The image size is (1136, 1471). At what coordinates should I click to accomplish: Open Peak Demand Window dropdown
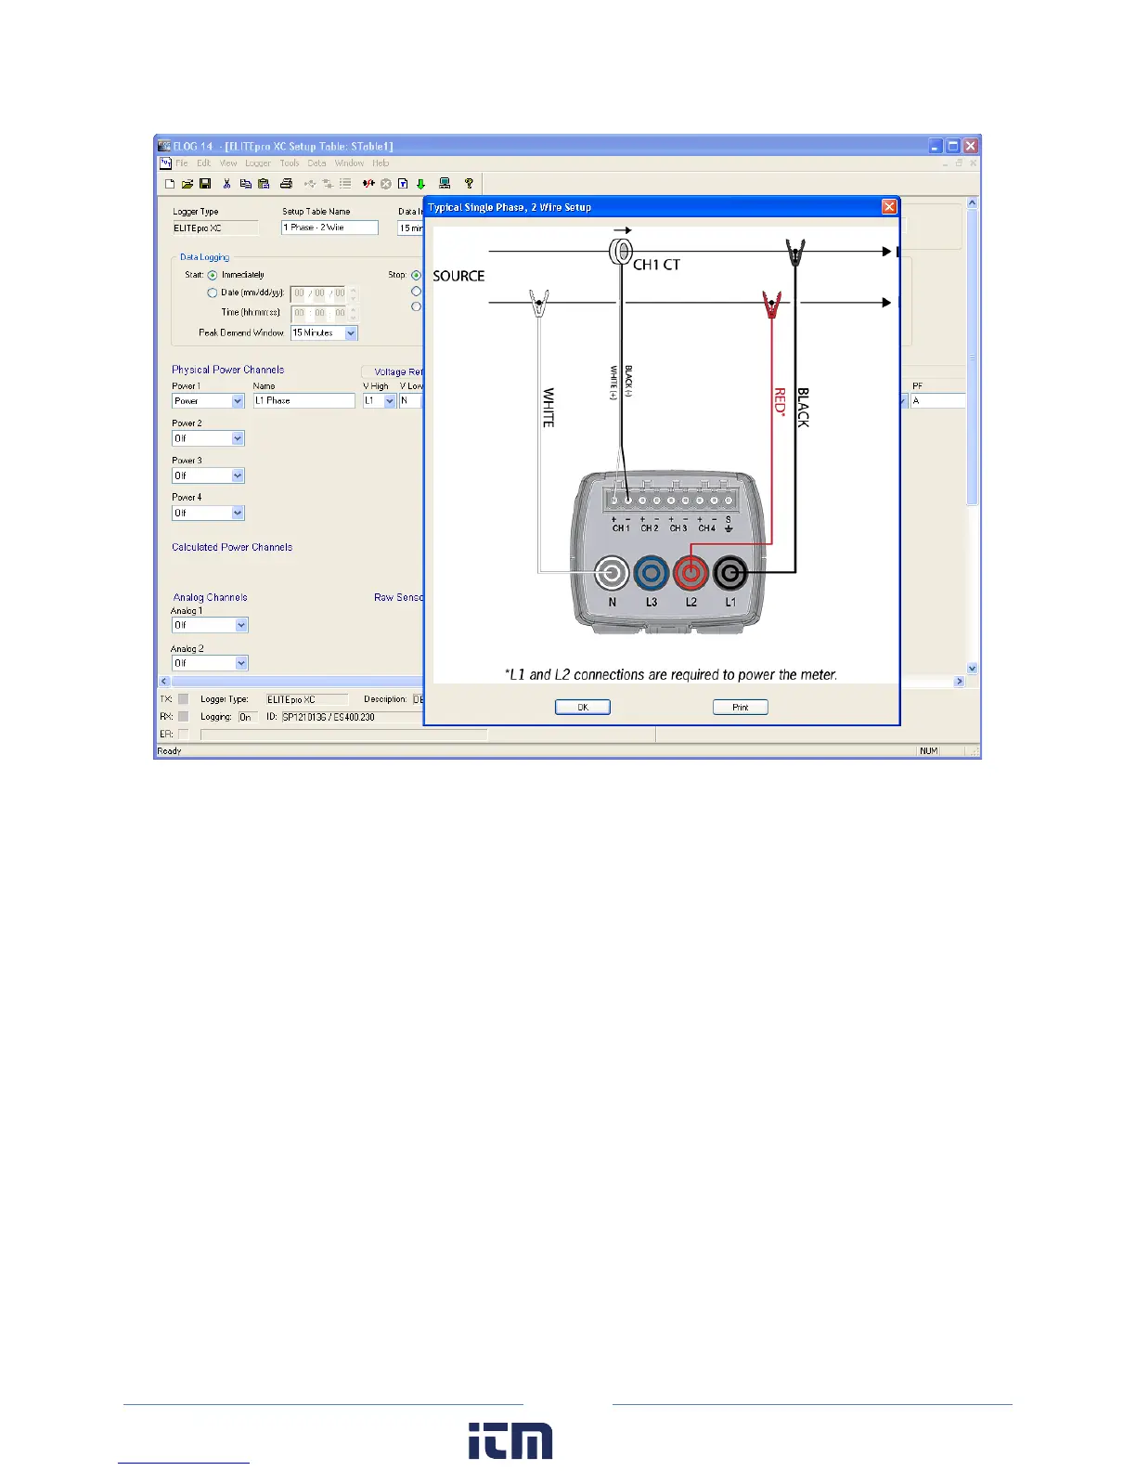coord(351,332)
